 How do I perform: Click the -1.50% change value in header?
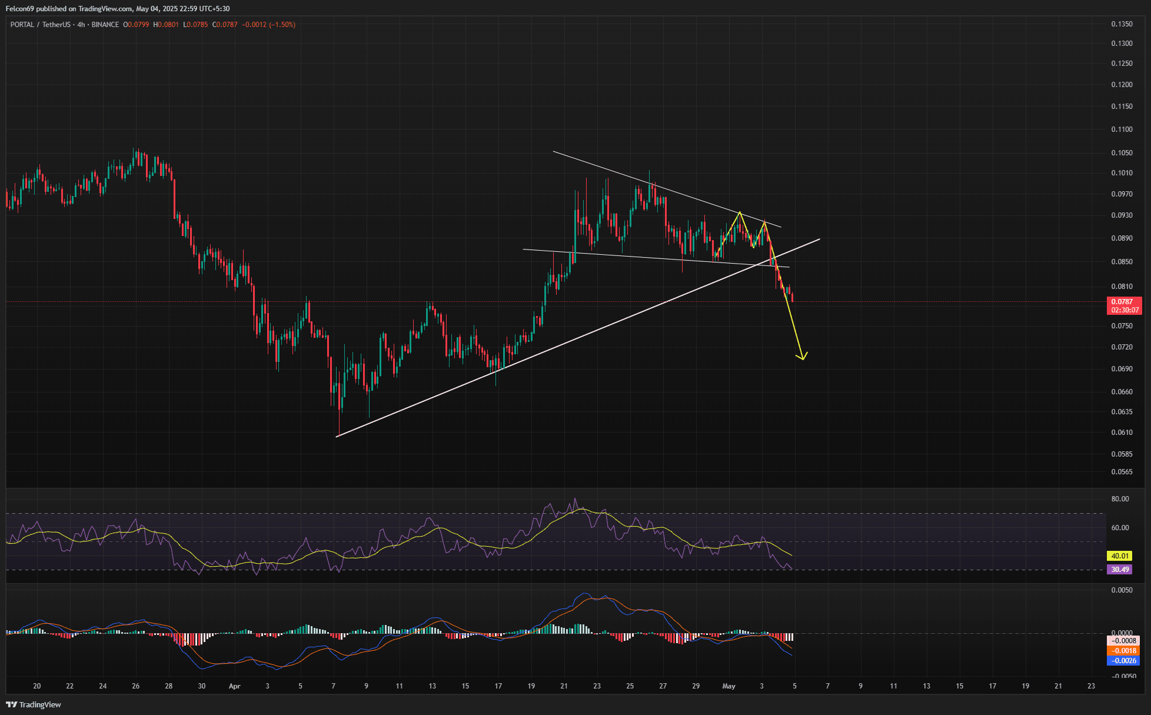pyautogui.click(x=282, y=25)
